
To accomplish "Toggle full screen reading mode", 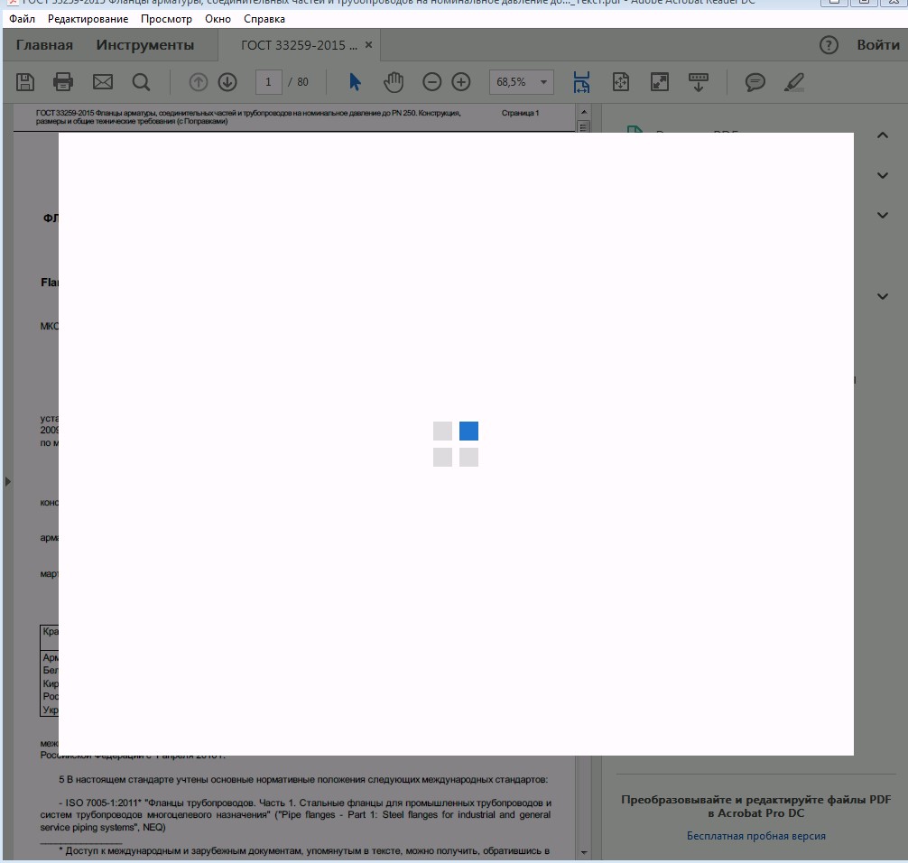I will coord(661,82).
